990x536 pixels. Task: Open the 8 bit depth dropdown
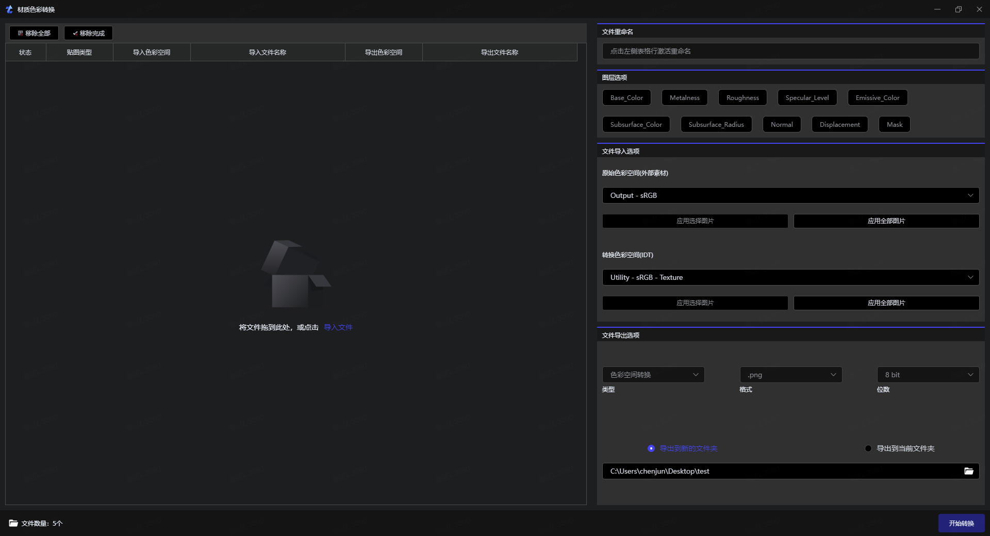tap(928, 375)
